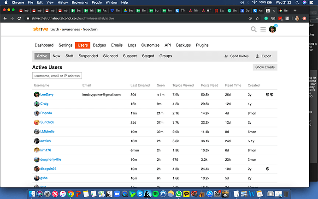The height and width of the screenshot is (199, 318).
Task: Show the Suspended users list
Action: click(88, 56)
